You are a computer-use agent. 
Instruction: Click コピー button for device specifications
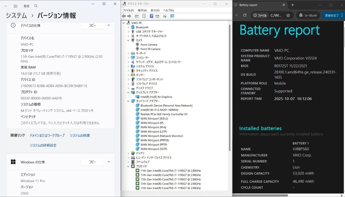[92, 25]
